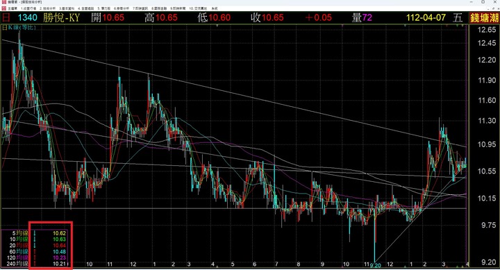This screenshot has width=500, height=270.
Task: Select the 120 均線 legend label
Action: (17, 258)
